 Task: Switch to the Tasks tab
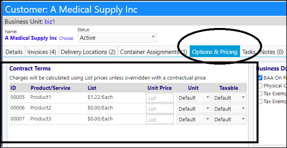click(x=249, y=52)
